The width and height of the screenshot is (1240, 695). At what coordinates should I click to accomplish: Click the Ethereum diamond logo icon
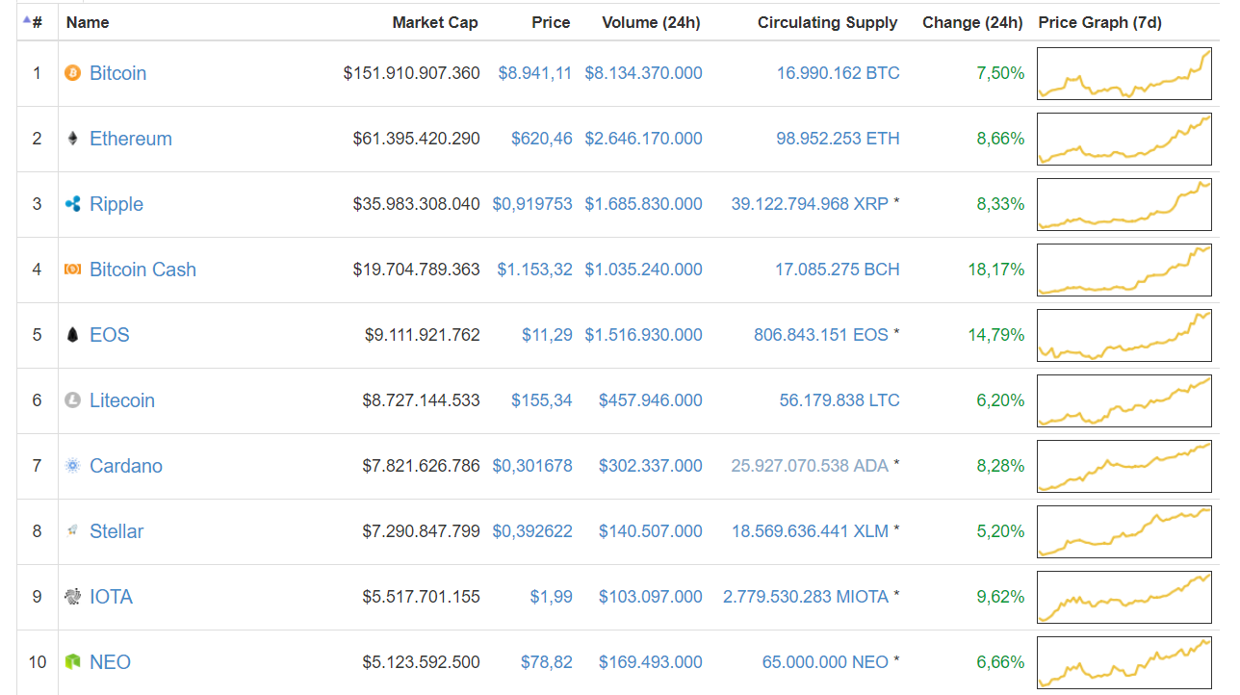(x=72, y=139)
